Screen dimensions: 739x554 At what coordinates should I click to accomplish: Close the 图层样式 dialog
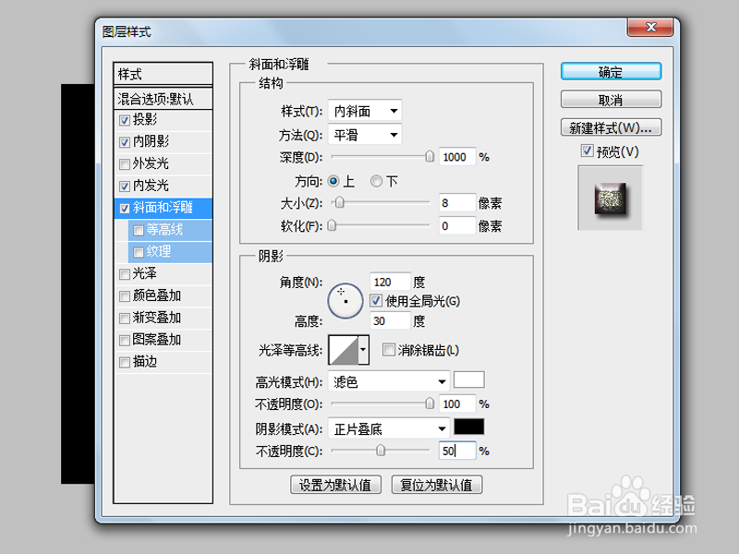(x=650, y=28)
